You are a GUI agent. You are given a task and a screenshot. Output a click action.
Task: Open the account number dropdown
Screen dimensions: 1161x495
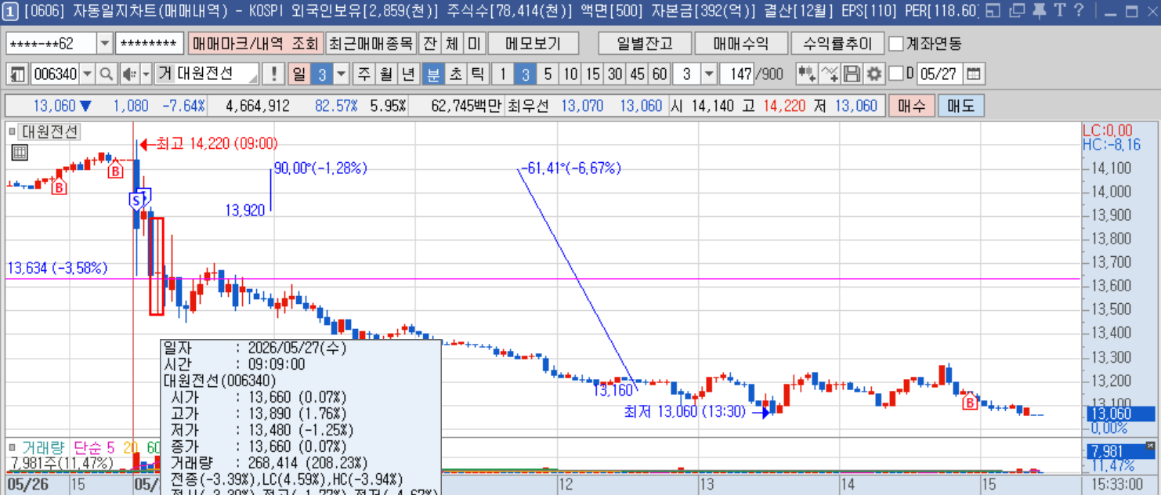[104, 43]
